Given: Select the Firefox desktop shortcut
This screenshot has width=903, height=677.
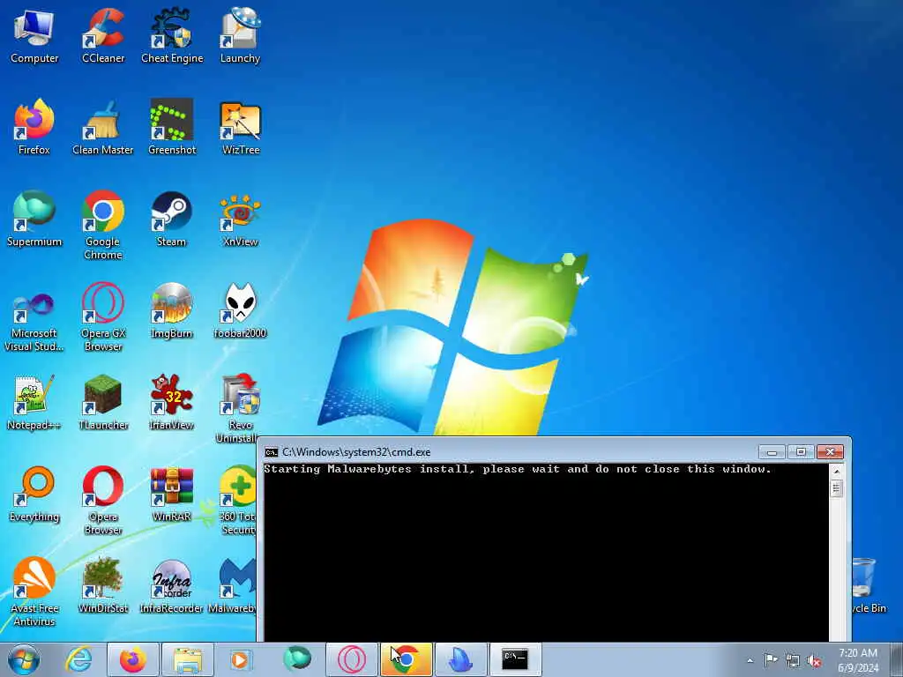Looking at the screenshot, I should (34, 127).
